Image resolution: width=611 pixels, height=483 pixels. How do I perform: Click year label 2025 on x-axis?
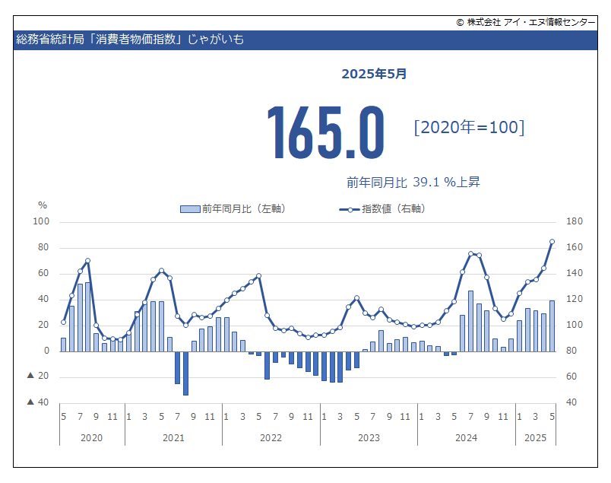tap(535, 438)
